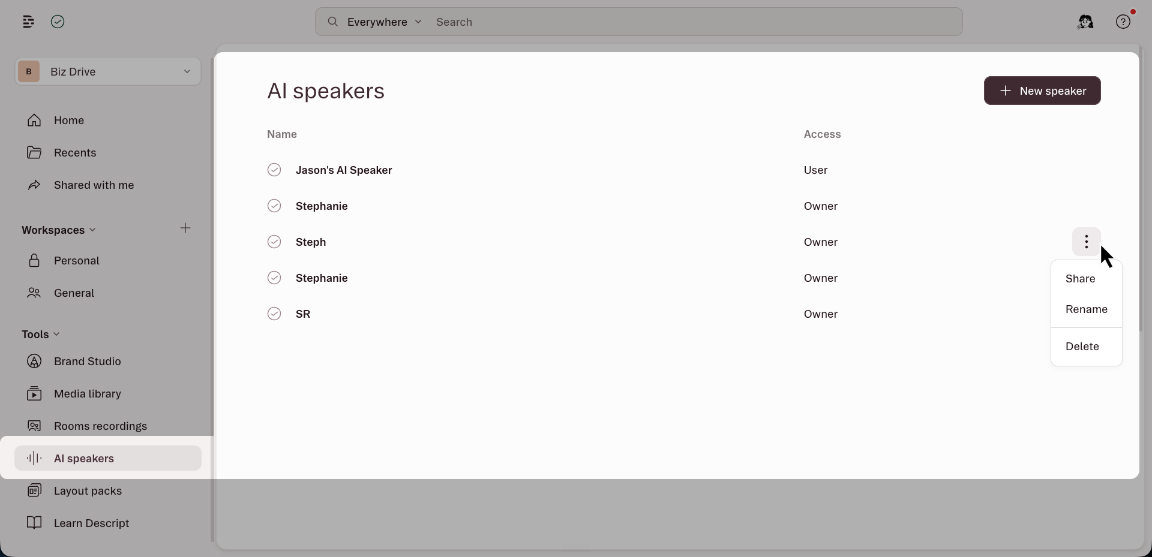Click the sidebar vertical scrollbar
This screenshot has height=557, width=1152.
(212, 300)
